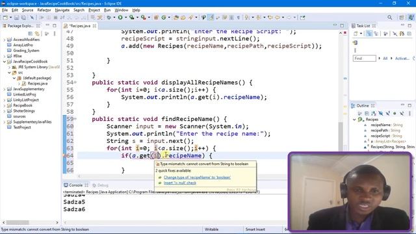Fold the findRecipeName method at line 59
416x234 pixels.
coord(75,119)
